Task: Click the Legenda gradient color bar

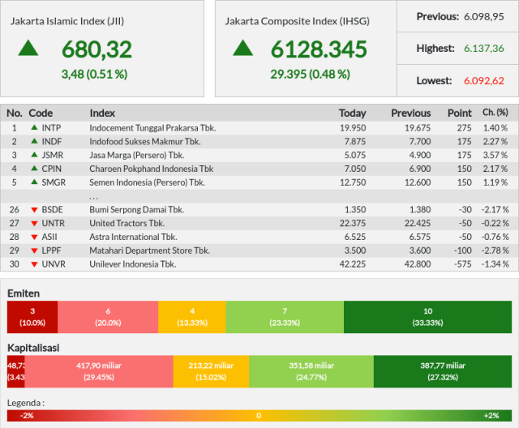Action: [x=259, y=416]
